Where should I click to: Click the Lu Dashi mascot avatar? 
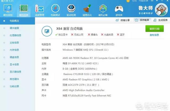click(161, 10)
